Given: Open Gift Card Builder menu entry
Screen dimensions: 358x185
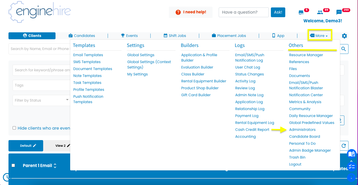Looking at the screenshot, I should point(196,95).
